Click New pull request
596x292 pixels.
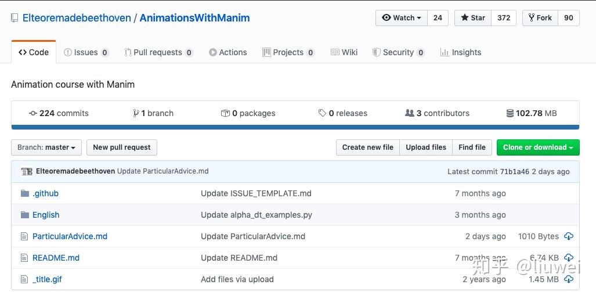[x=122, y=147]
